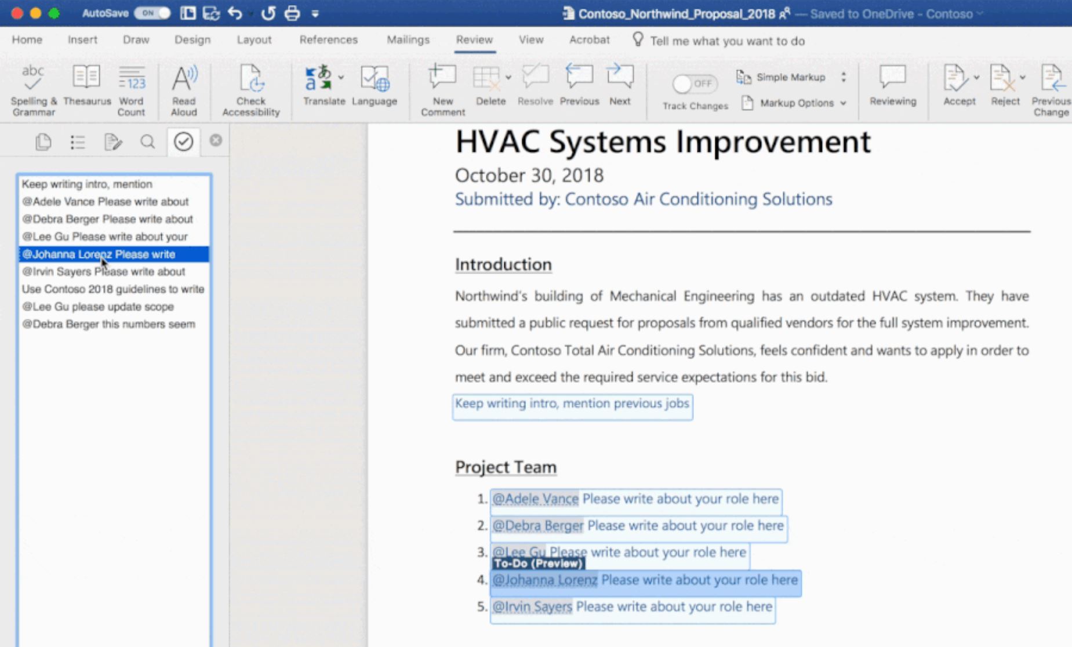Show the document map list tab

point(78,142)
